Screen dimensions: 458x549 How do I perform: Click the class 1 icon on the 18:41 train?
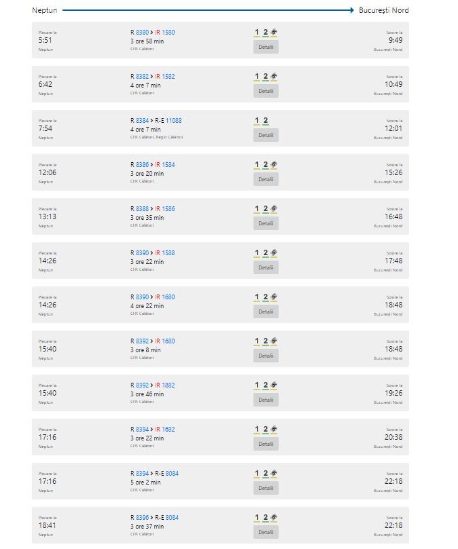click(257, 518)
